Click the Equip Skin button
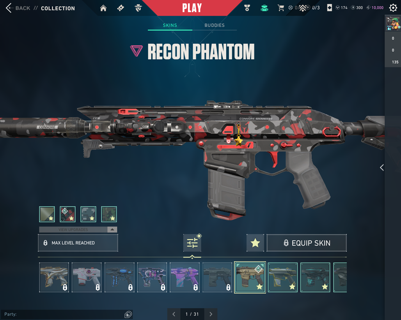 coord(307,243)
